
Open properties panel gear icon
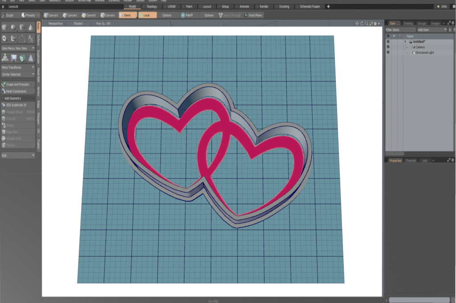[x=453, y=160]
